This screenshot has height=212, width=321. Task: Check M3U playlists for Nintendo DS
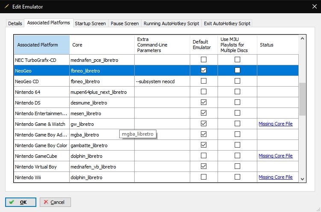coord(237,102)
